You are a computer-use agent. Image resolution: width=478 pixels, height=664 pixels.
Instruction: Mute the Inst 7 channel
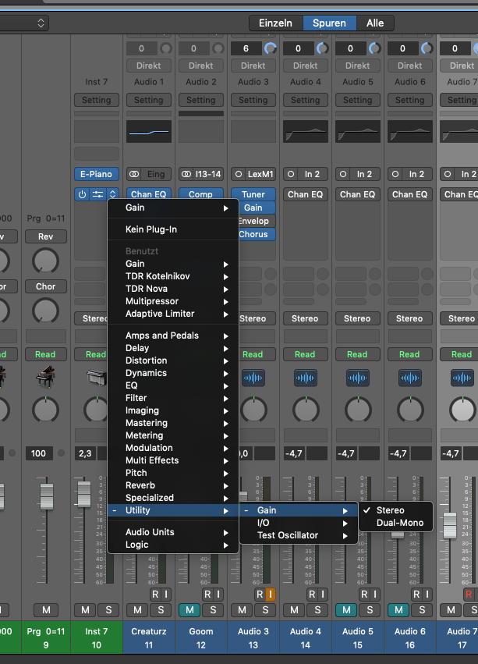click(x=85, y=610)
